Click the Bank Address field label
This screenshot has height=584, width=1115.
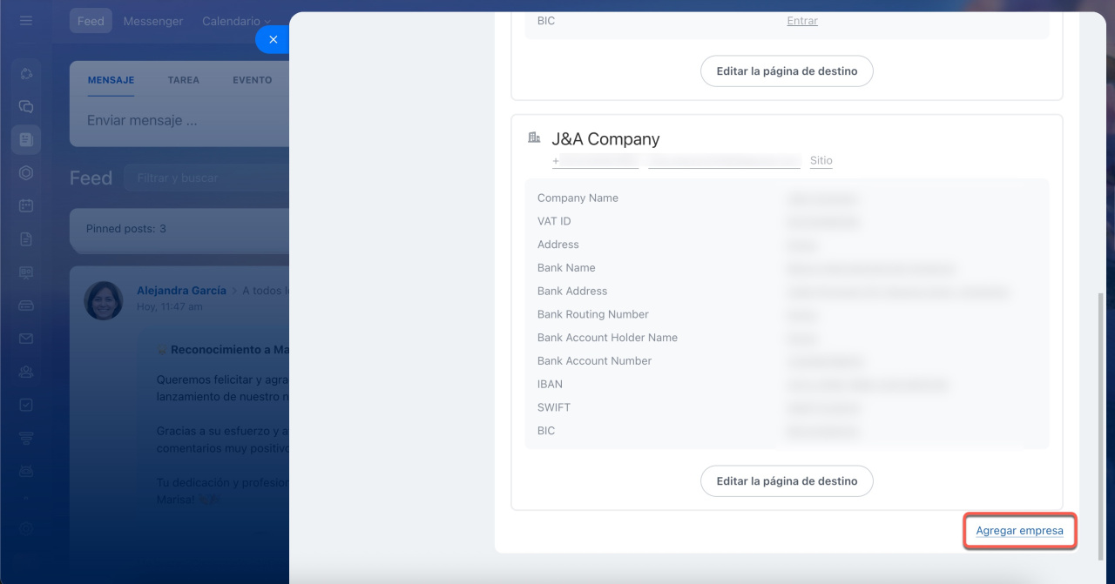tap(572, 291)
